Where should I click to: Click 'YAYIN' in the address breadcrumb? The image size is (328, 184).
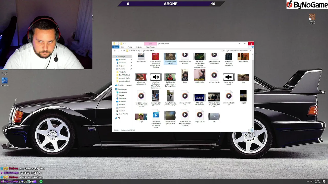click(x=133, y=51)
